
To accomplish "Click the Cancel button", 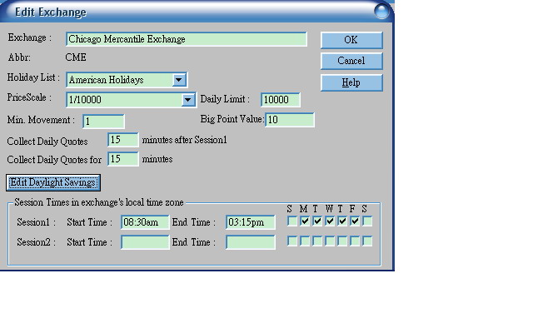I will click(351, 61).
